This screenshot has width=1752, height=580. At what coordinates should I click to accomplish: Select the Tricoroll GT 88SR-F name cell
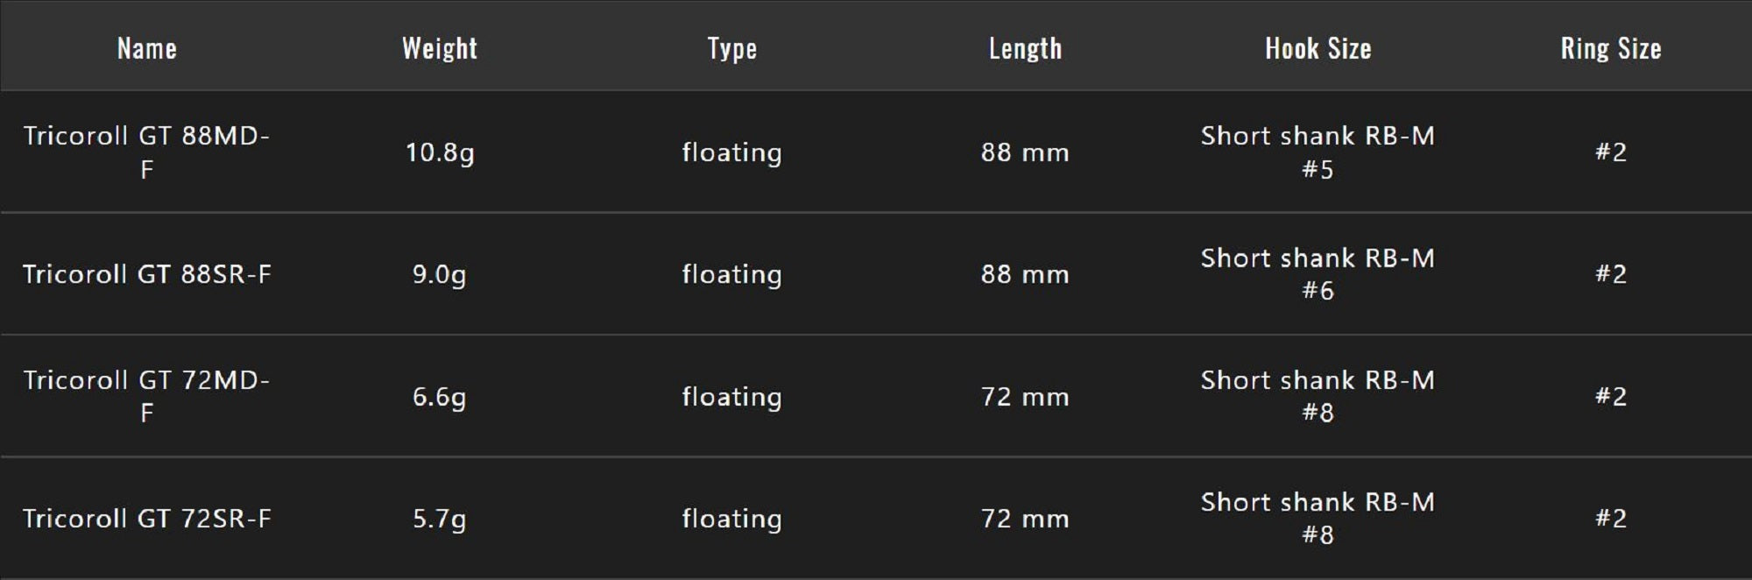point(147,274)
